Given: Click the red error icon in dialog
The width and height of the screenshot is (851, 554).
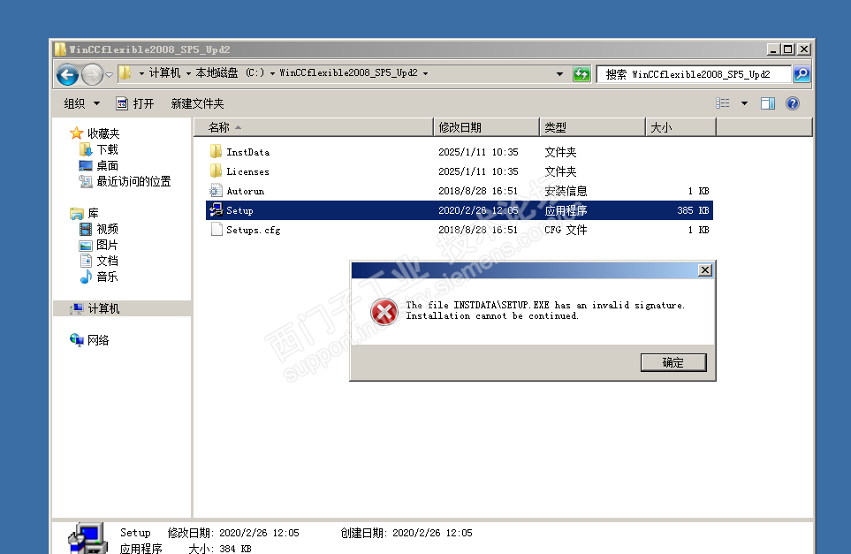Looking at the screenshot, I should tap(384, 312).
